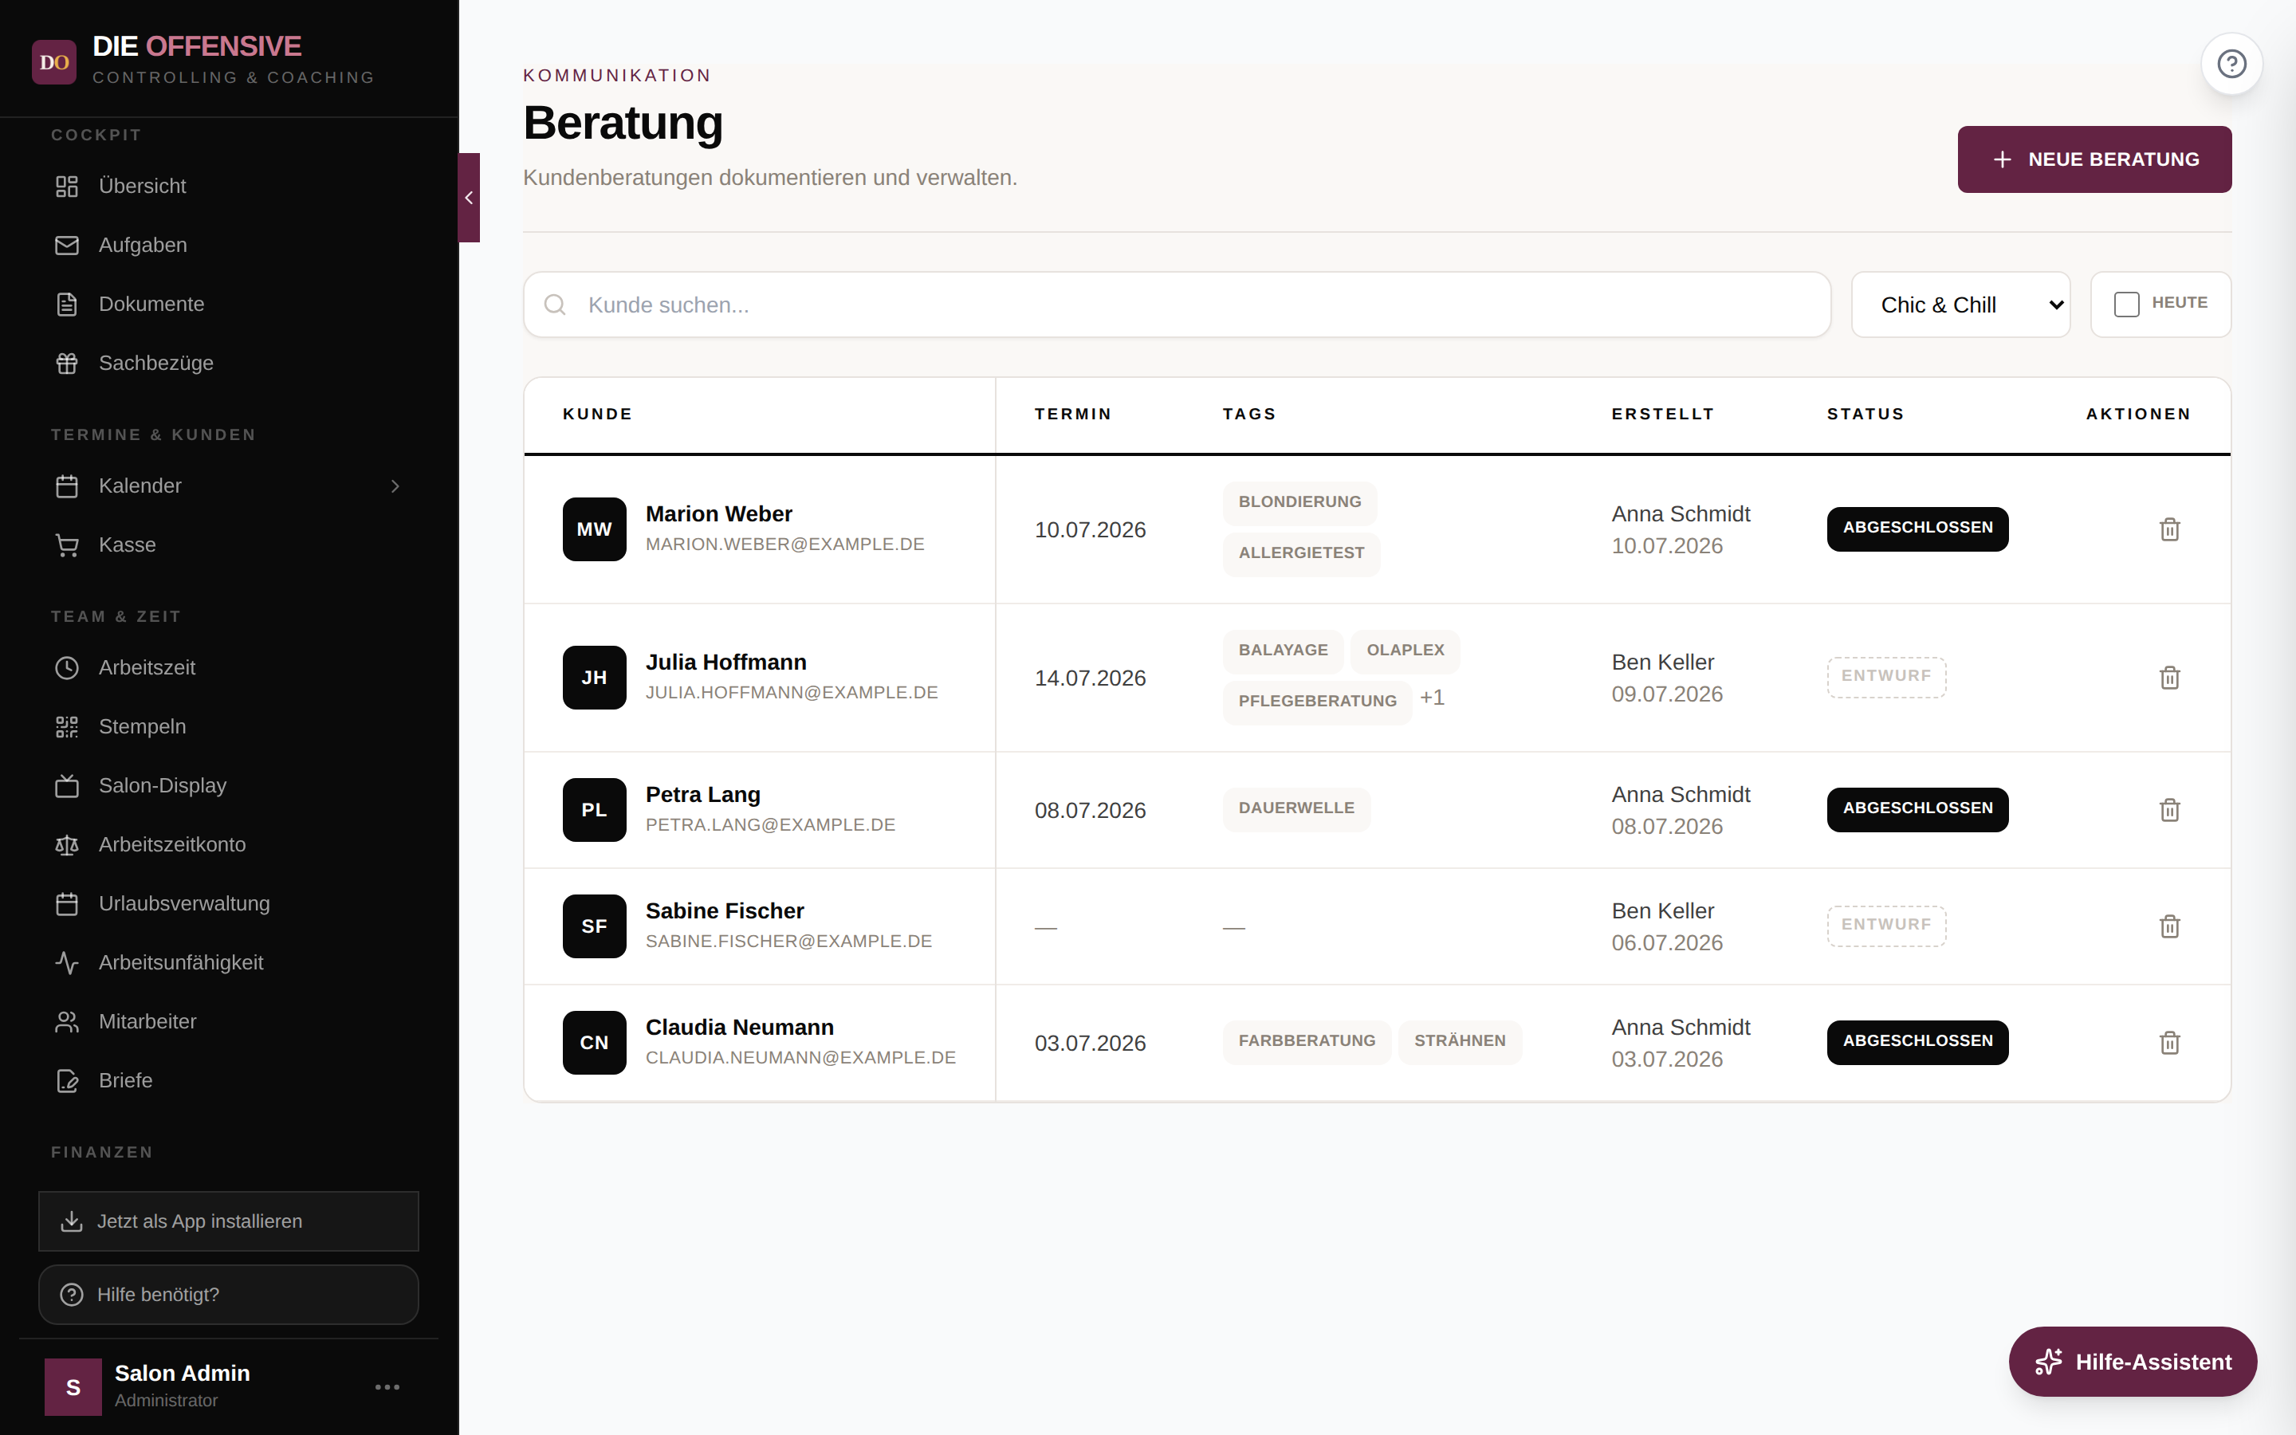Toggle the HEUTE checkbox filter
This screenshot has width=2296, height=1435.
[2126, 304]
